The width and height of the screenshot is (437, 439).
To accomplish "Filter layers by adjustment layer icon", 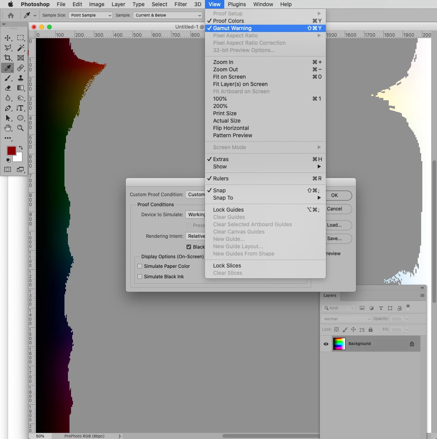I will tap(371, 308).
